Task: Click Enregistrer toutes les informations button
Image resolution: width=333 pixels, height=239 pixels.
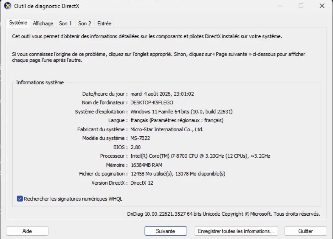Action: tap(236, 231)
